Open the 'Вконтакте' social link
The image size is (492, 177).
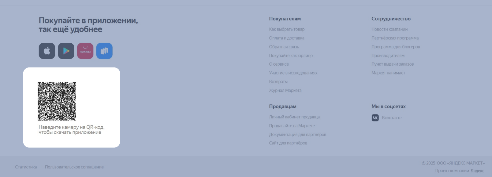pyautogui.click(x=392, y=118)
